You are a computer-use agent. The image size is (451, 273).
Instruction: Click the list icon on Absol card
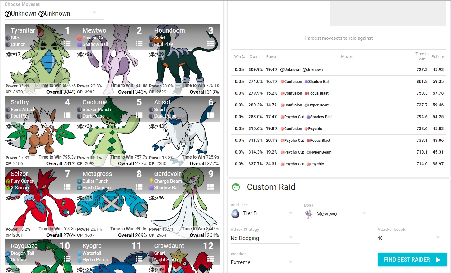tap(210, 115)
